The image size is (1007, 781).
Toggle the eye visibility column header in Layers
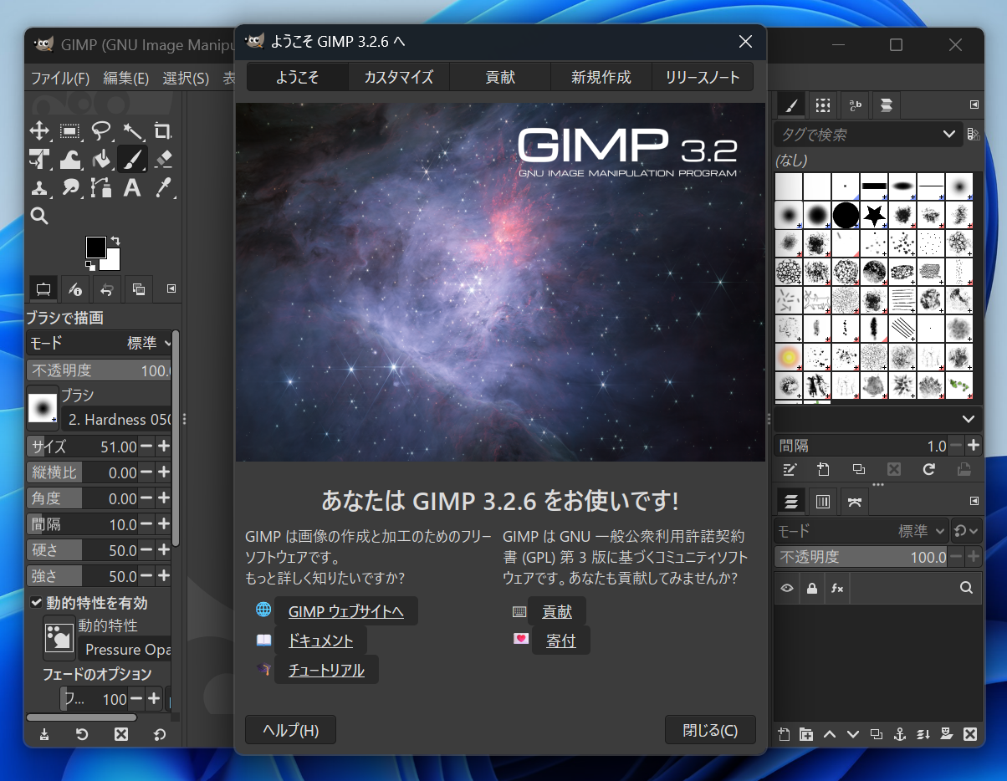[787, 588]
